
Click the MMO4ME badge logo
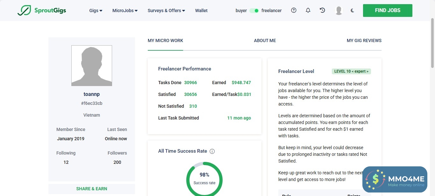coord(395,179)
